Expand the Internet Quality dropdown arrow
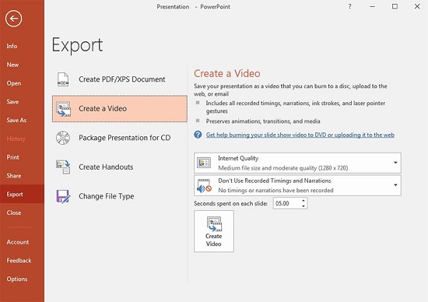The width and height of the screenshot is (428, 302). point(395,163)
